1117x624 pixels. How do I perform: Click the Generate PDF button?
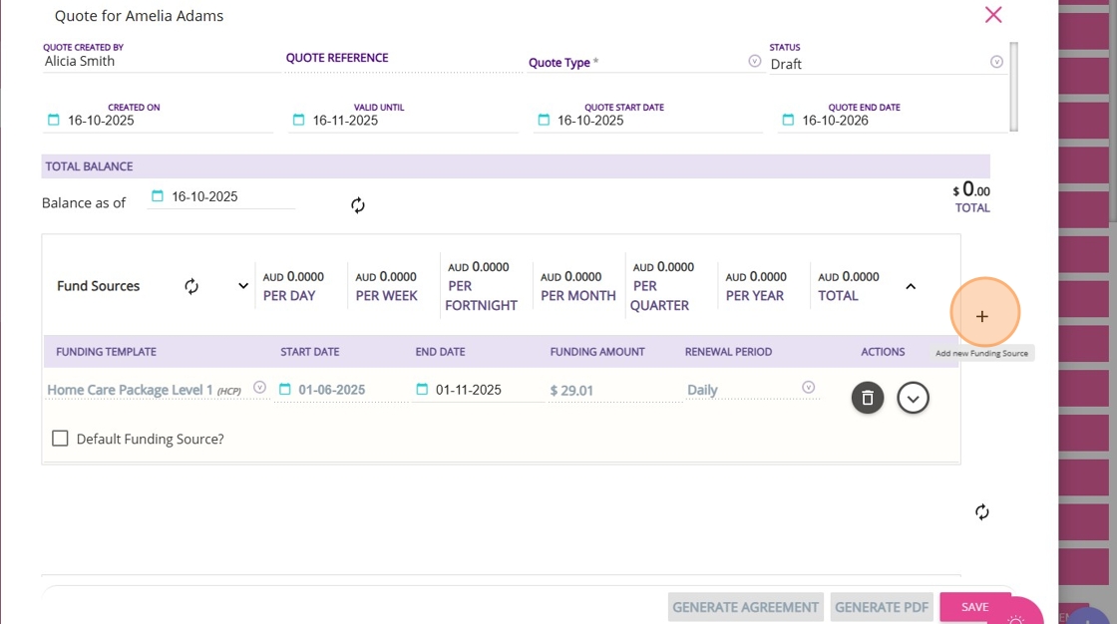[883, 607]
